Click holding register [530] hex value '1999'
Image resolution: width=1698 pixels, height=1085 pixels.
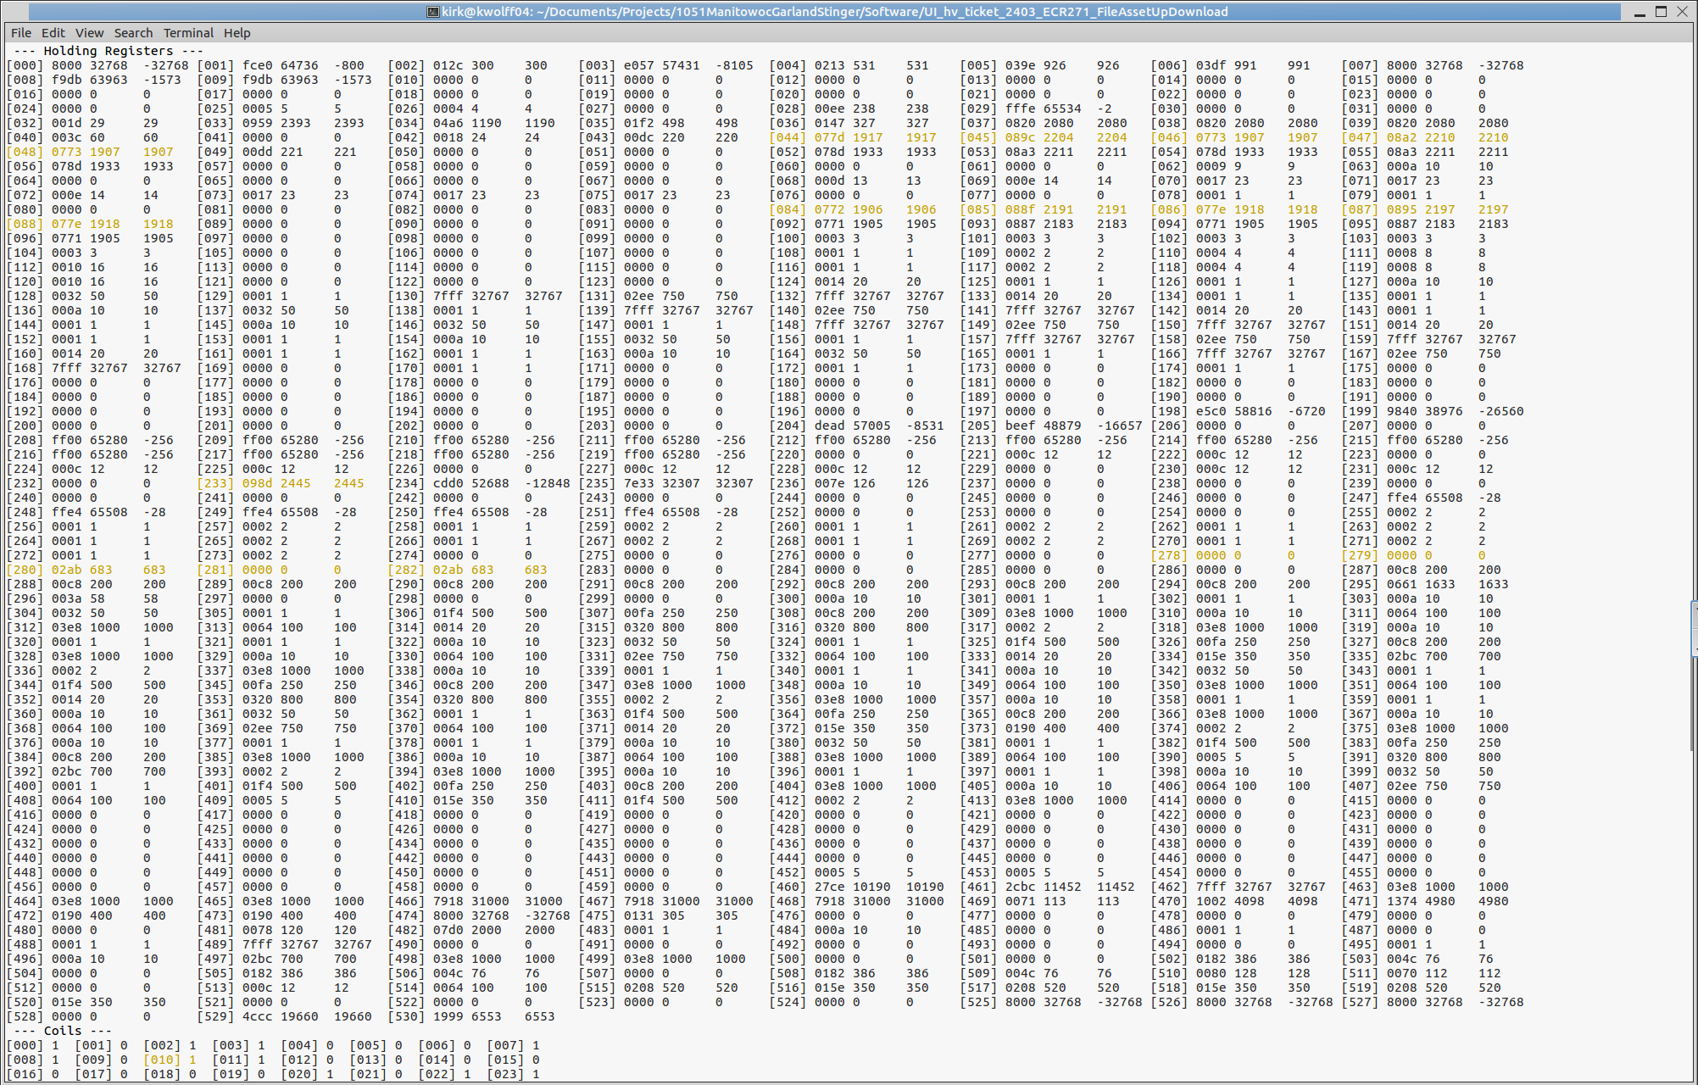[x=448, y=1016]
